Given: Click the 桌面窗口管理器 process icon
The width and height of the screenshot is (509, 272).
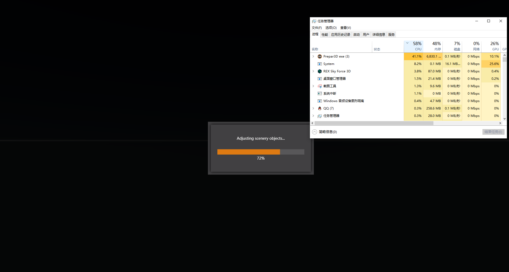Looking at the screenshot, I should 320,79.
